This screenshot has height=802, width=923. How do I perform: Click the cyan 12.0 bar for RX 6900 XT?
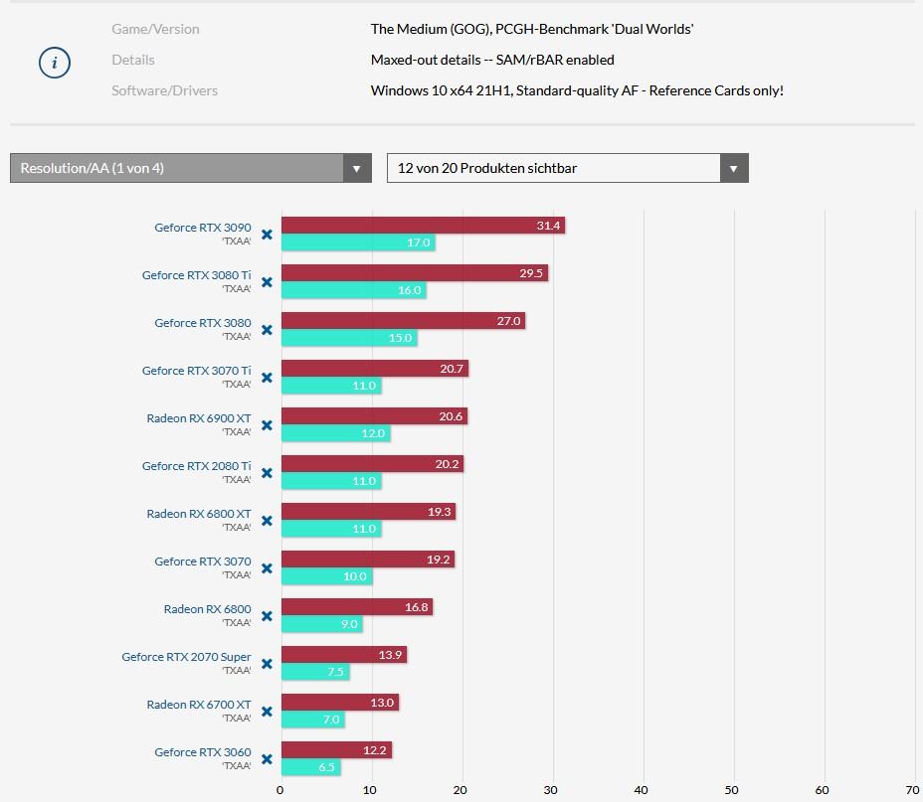(335, 433)
